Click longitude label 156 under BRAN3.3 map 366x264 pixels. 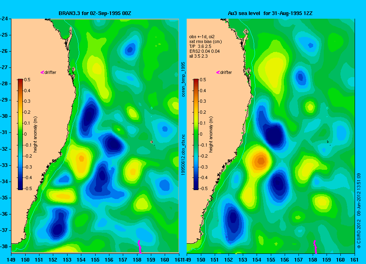(x=109, y=260)
